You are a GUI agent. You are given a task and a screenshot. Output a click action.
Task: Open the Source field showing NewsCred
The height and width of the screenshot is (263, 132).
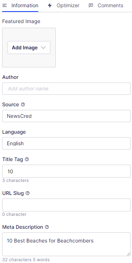66,116
